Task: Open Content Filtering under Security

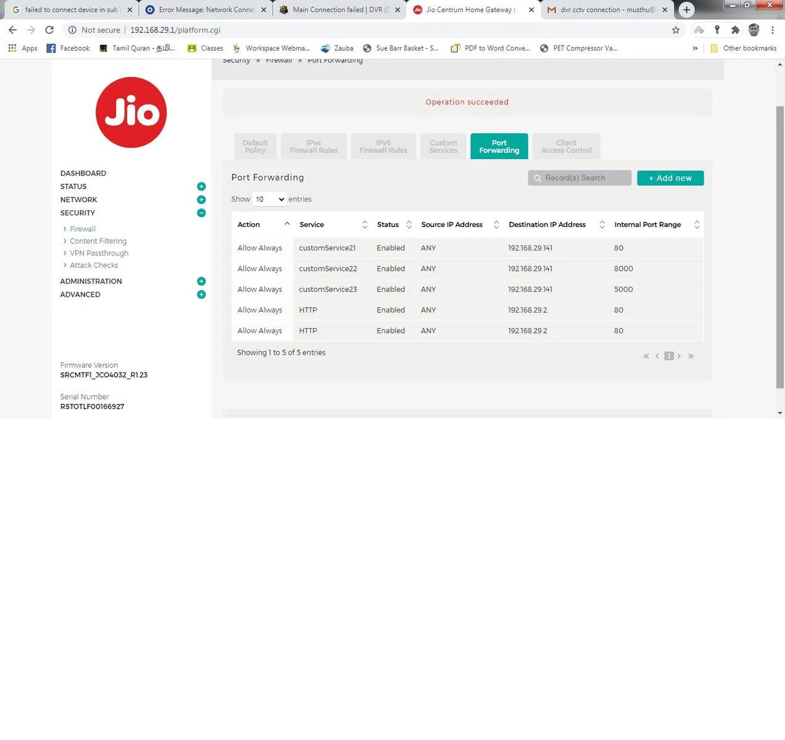Action: pyautogui.click(x=98, y=241)
